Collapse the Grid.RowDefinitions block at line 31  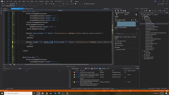coord(14,25)
